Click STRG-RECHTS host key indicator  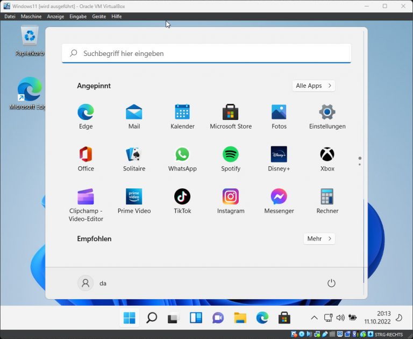[388, 335]
